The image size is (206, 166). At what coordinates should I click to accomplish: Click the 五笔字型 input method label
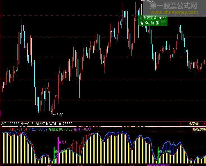point(150,18)
